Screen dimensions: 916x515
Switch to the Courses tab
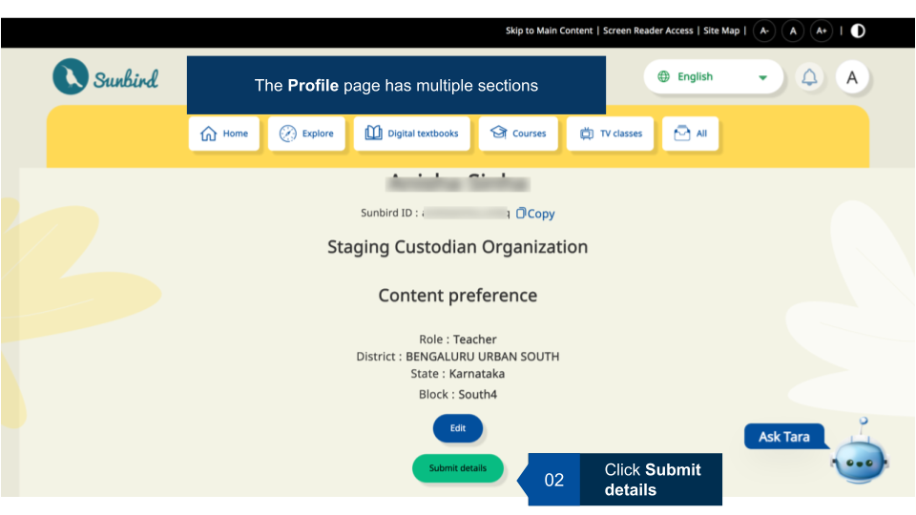[518, 134]
